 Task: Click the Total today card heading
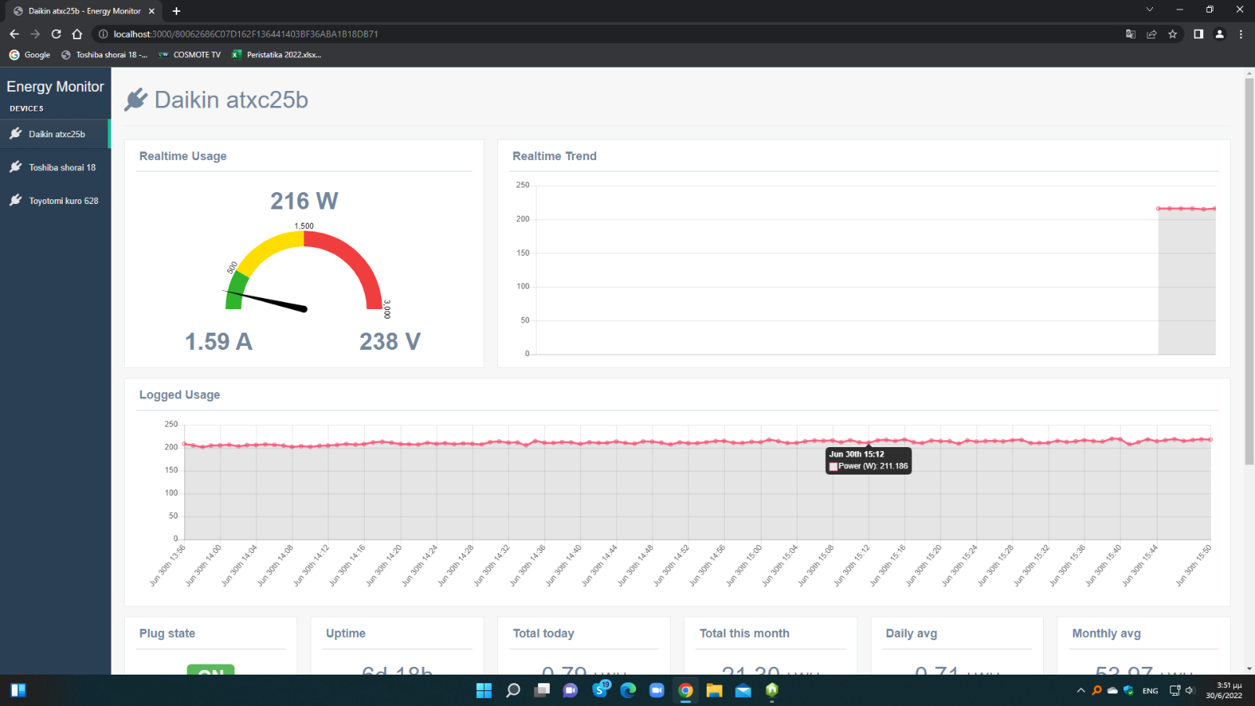(544, 633)
